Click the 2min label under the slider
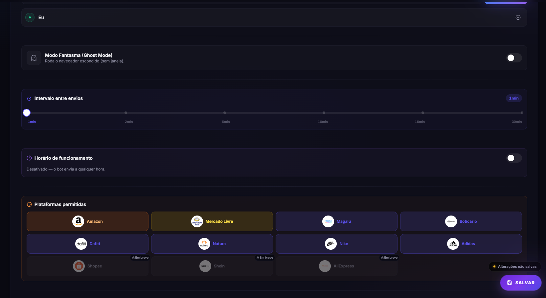 pos(129,122)
